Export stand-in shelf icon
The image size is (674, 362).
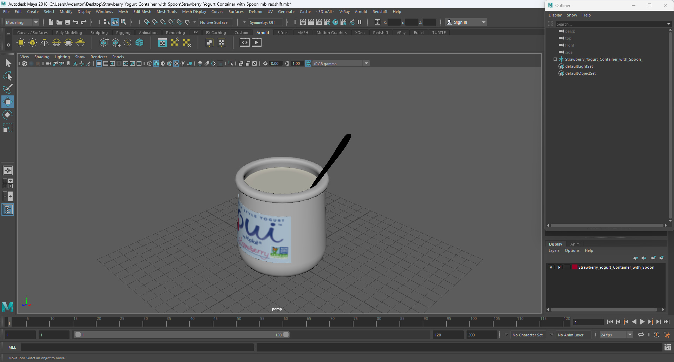click(115, 43)
